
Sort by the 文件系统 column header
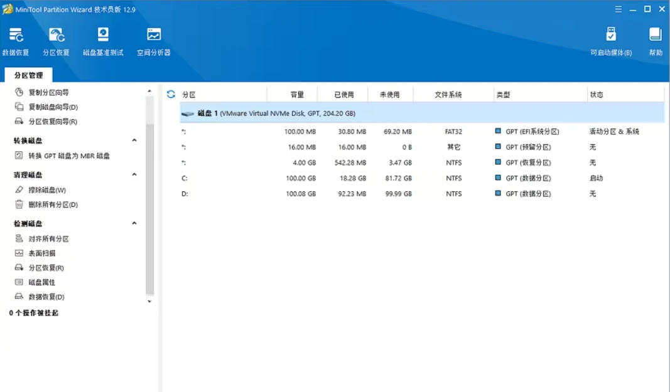click(448, 95)
